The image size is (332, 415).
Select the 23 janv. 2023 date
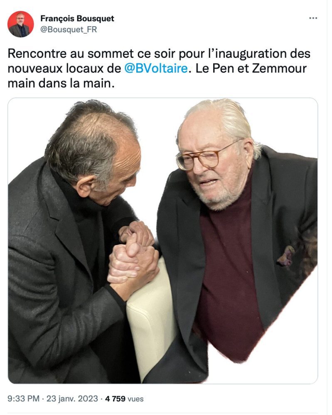tap(72, 398)
